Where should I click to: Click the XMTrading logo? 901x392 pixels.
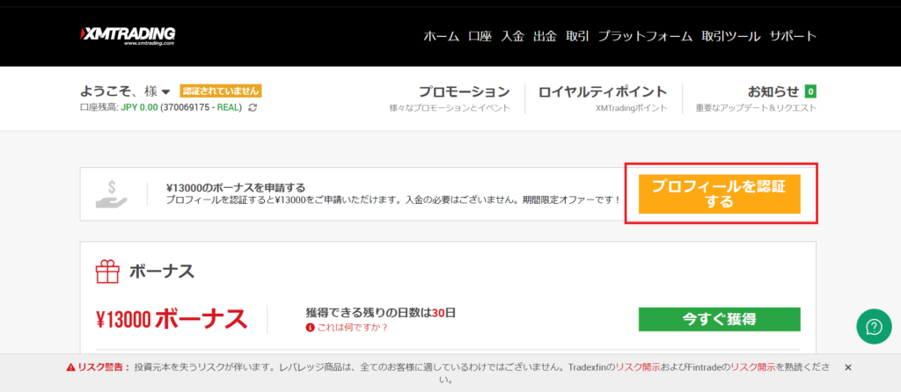click(128, 35)
